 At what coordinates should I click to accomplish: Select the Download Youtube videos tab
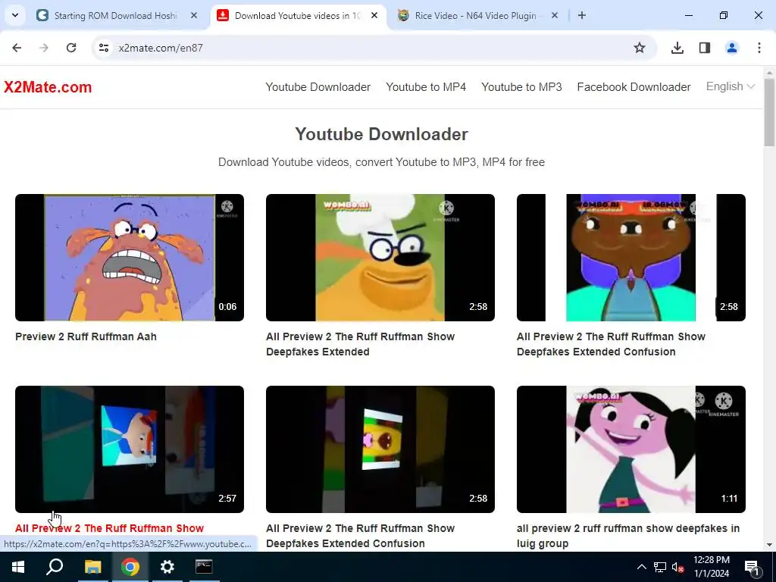297,15
